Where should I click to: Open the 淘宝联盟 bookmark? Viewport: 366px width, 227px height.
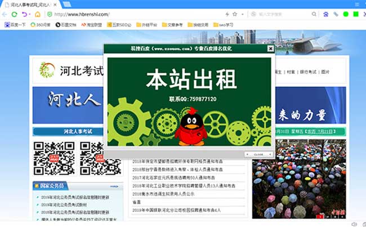(91, 25)
